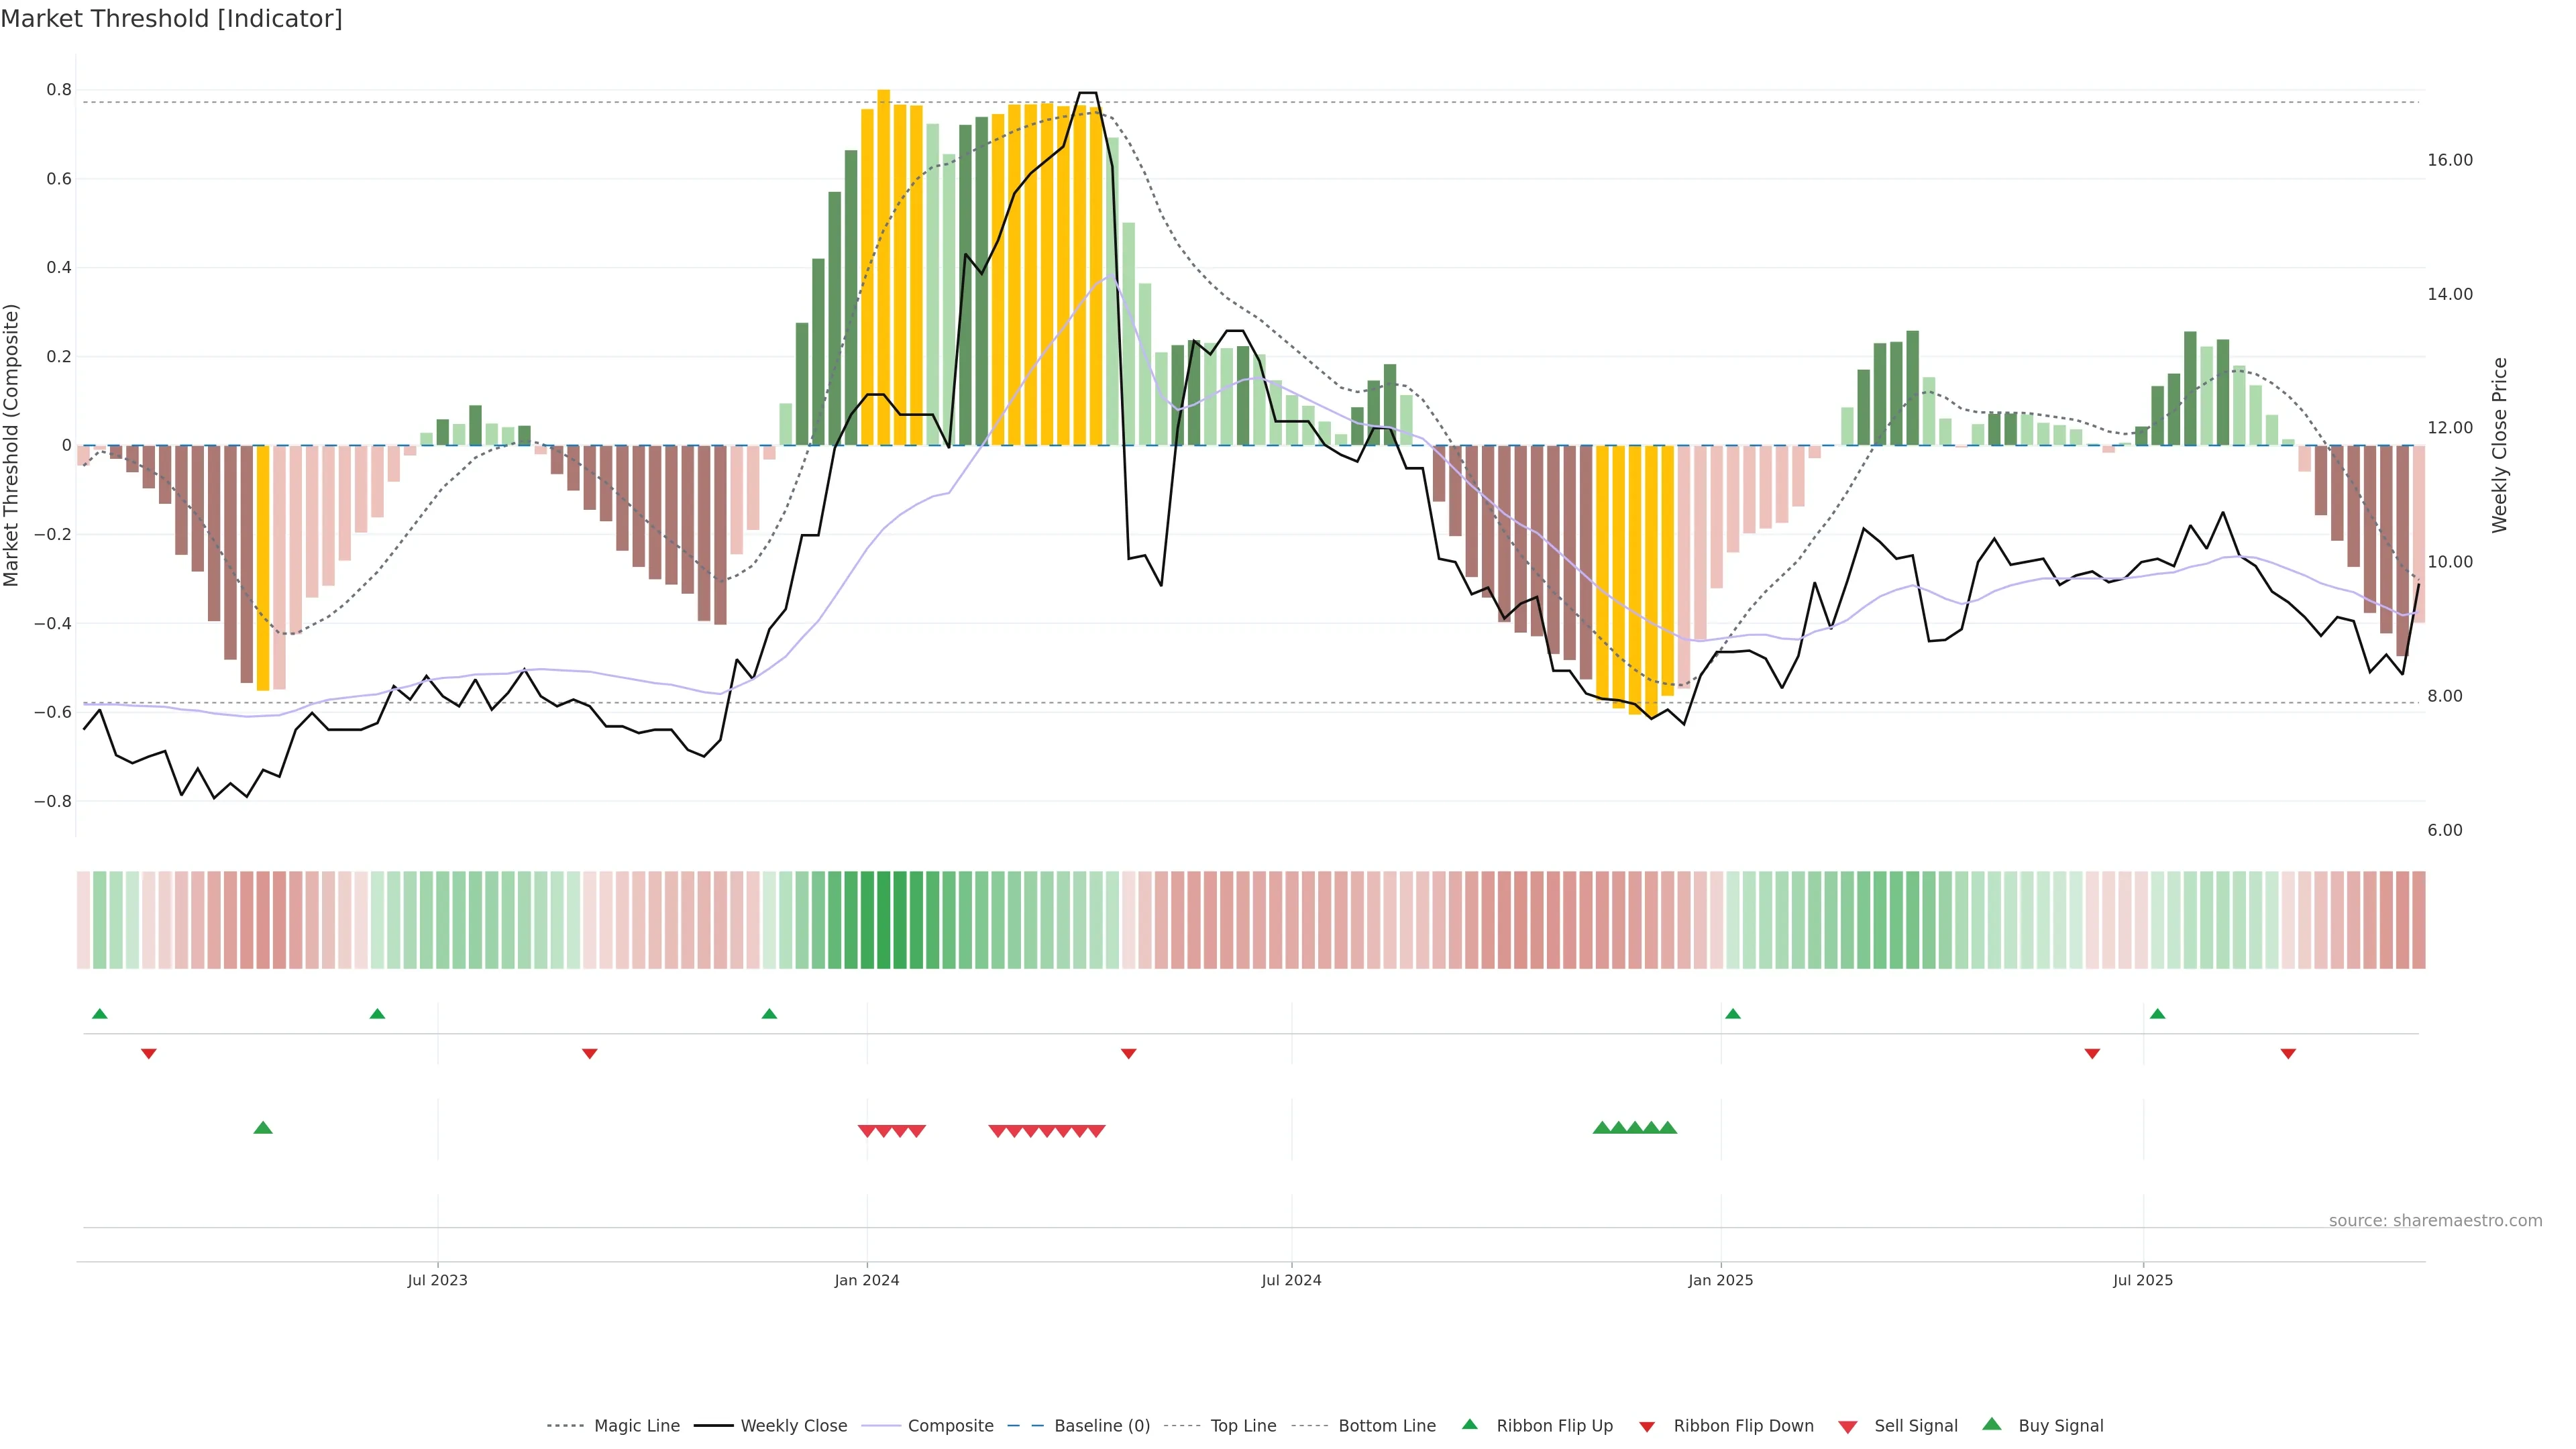Viewport: 2576px width, 1449px height.
Task: Click the leftmost red Ribbon Flip Down marker
Action: [x=149, y=1054]
